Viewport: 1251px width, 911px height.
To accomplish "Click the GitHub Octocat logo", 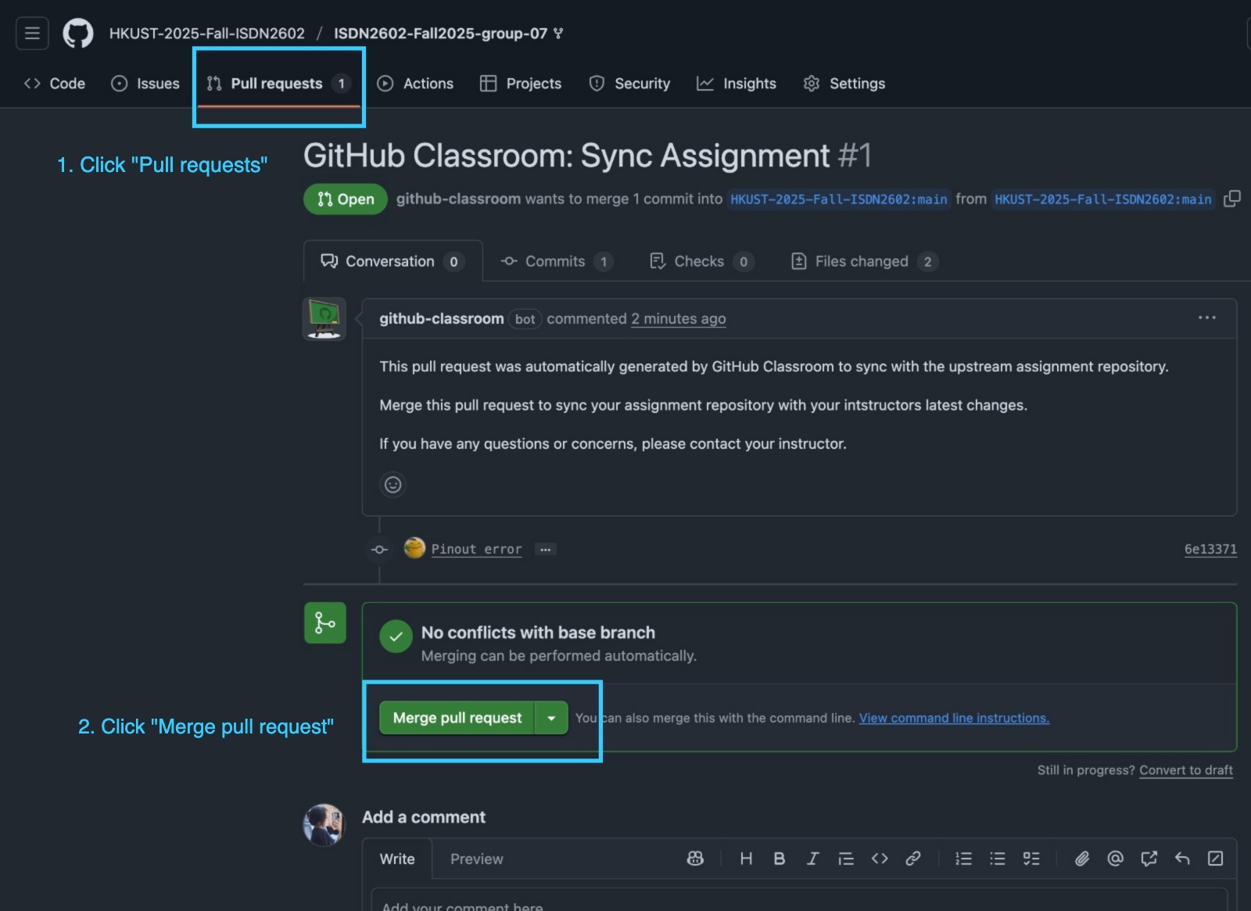I will [x=77, y=34].
